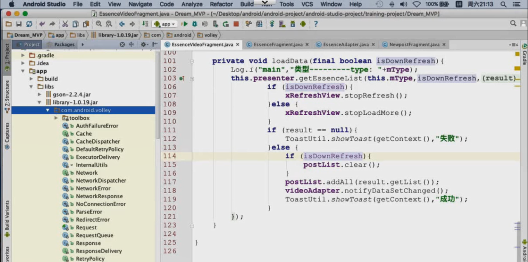
Task: Expand the toolbox package node
Action: pyautogui.click(x=56, y=118)
